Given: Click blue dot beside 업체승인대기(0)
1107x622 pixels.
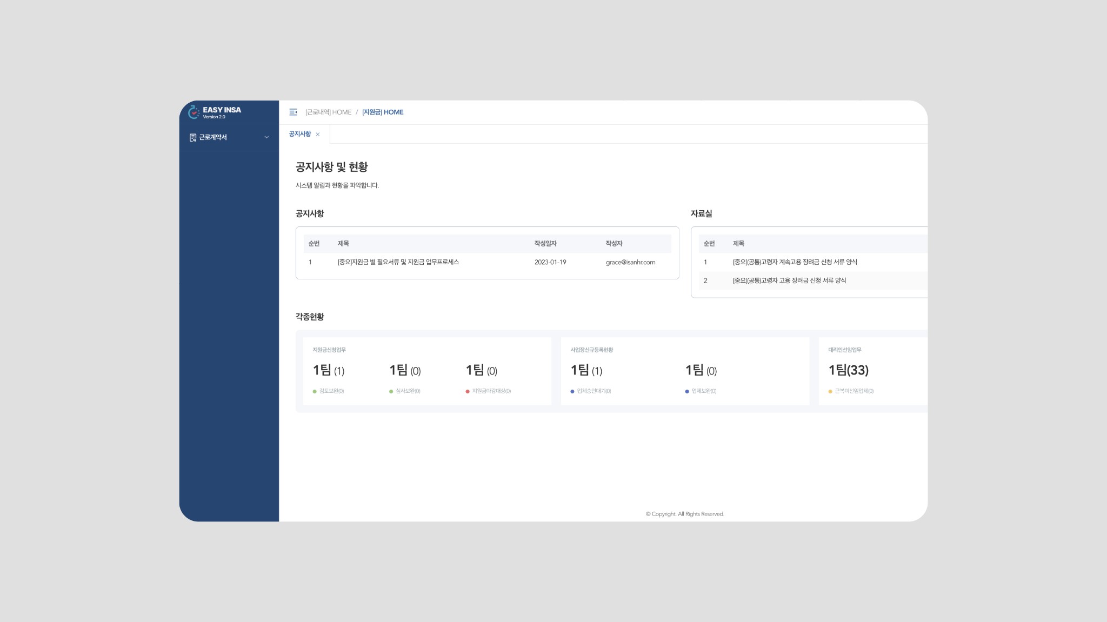Looking at the screenshot, I should (x=572, y=391).
